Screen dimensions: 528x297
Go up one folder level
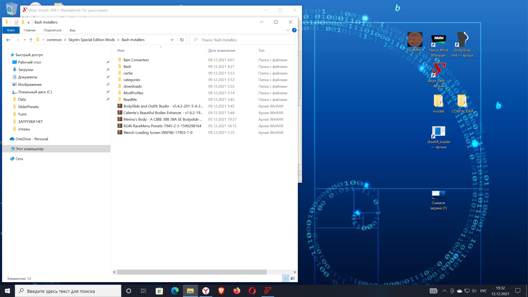pyautogui.click(x=31, y=40)
